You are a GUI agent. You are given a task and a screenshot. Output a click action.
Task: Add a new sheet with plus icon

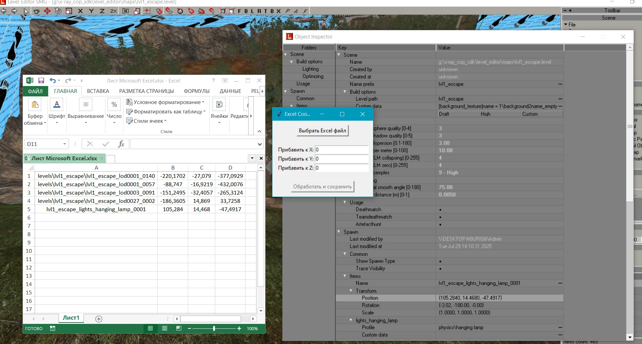coord(99,319)
